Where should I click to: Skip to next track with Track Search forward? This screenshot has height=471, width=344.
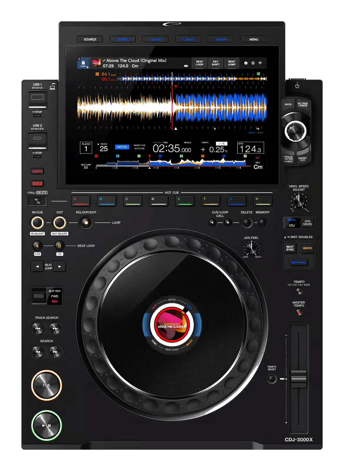click(x=55, y=329)
